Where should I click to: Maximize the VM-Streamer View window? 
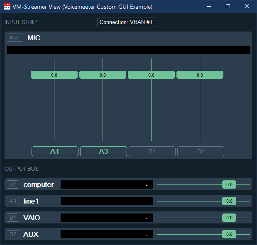click(228, 7)
